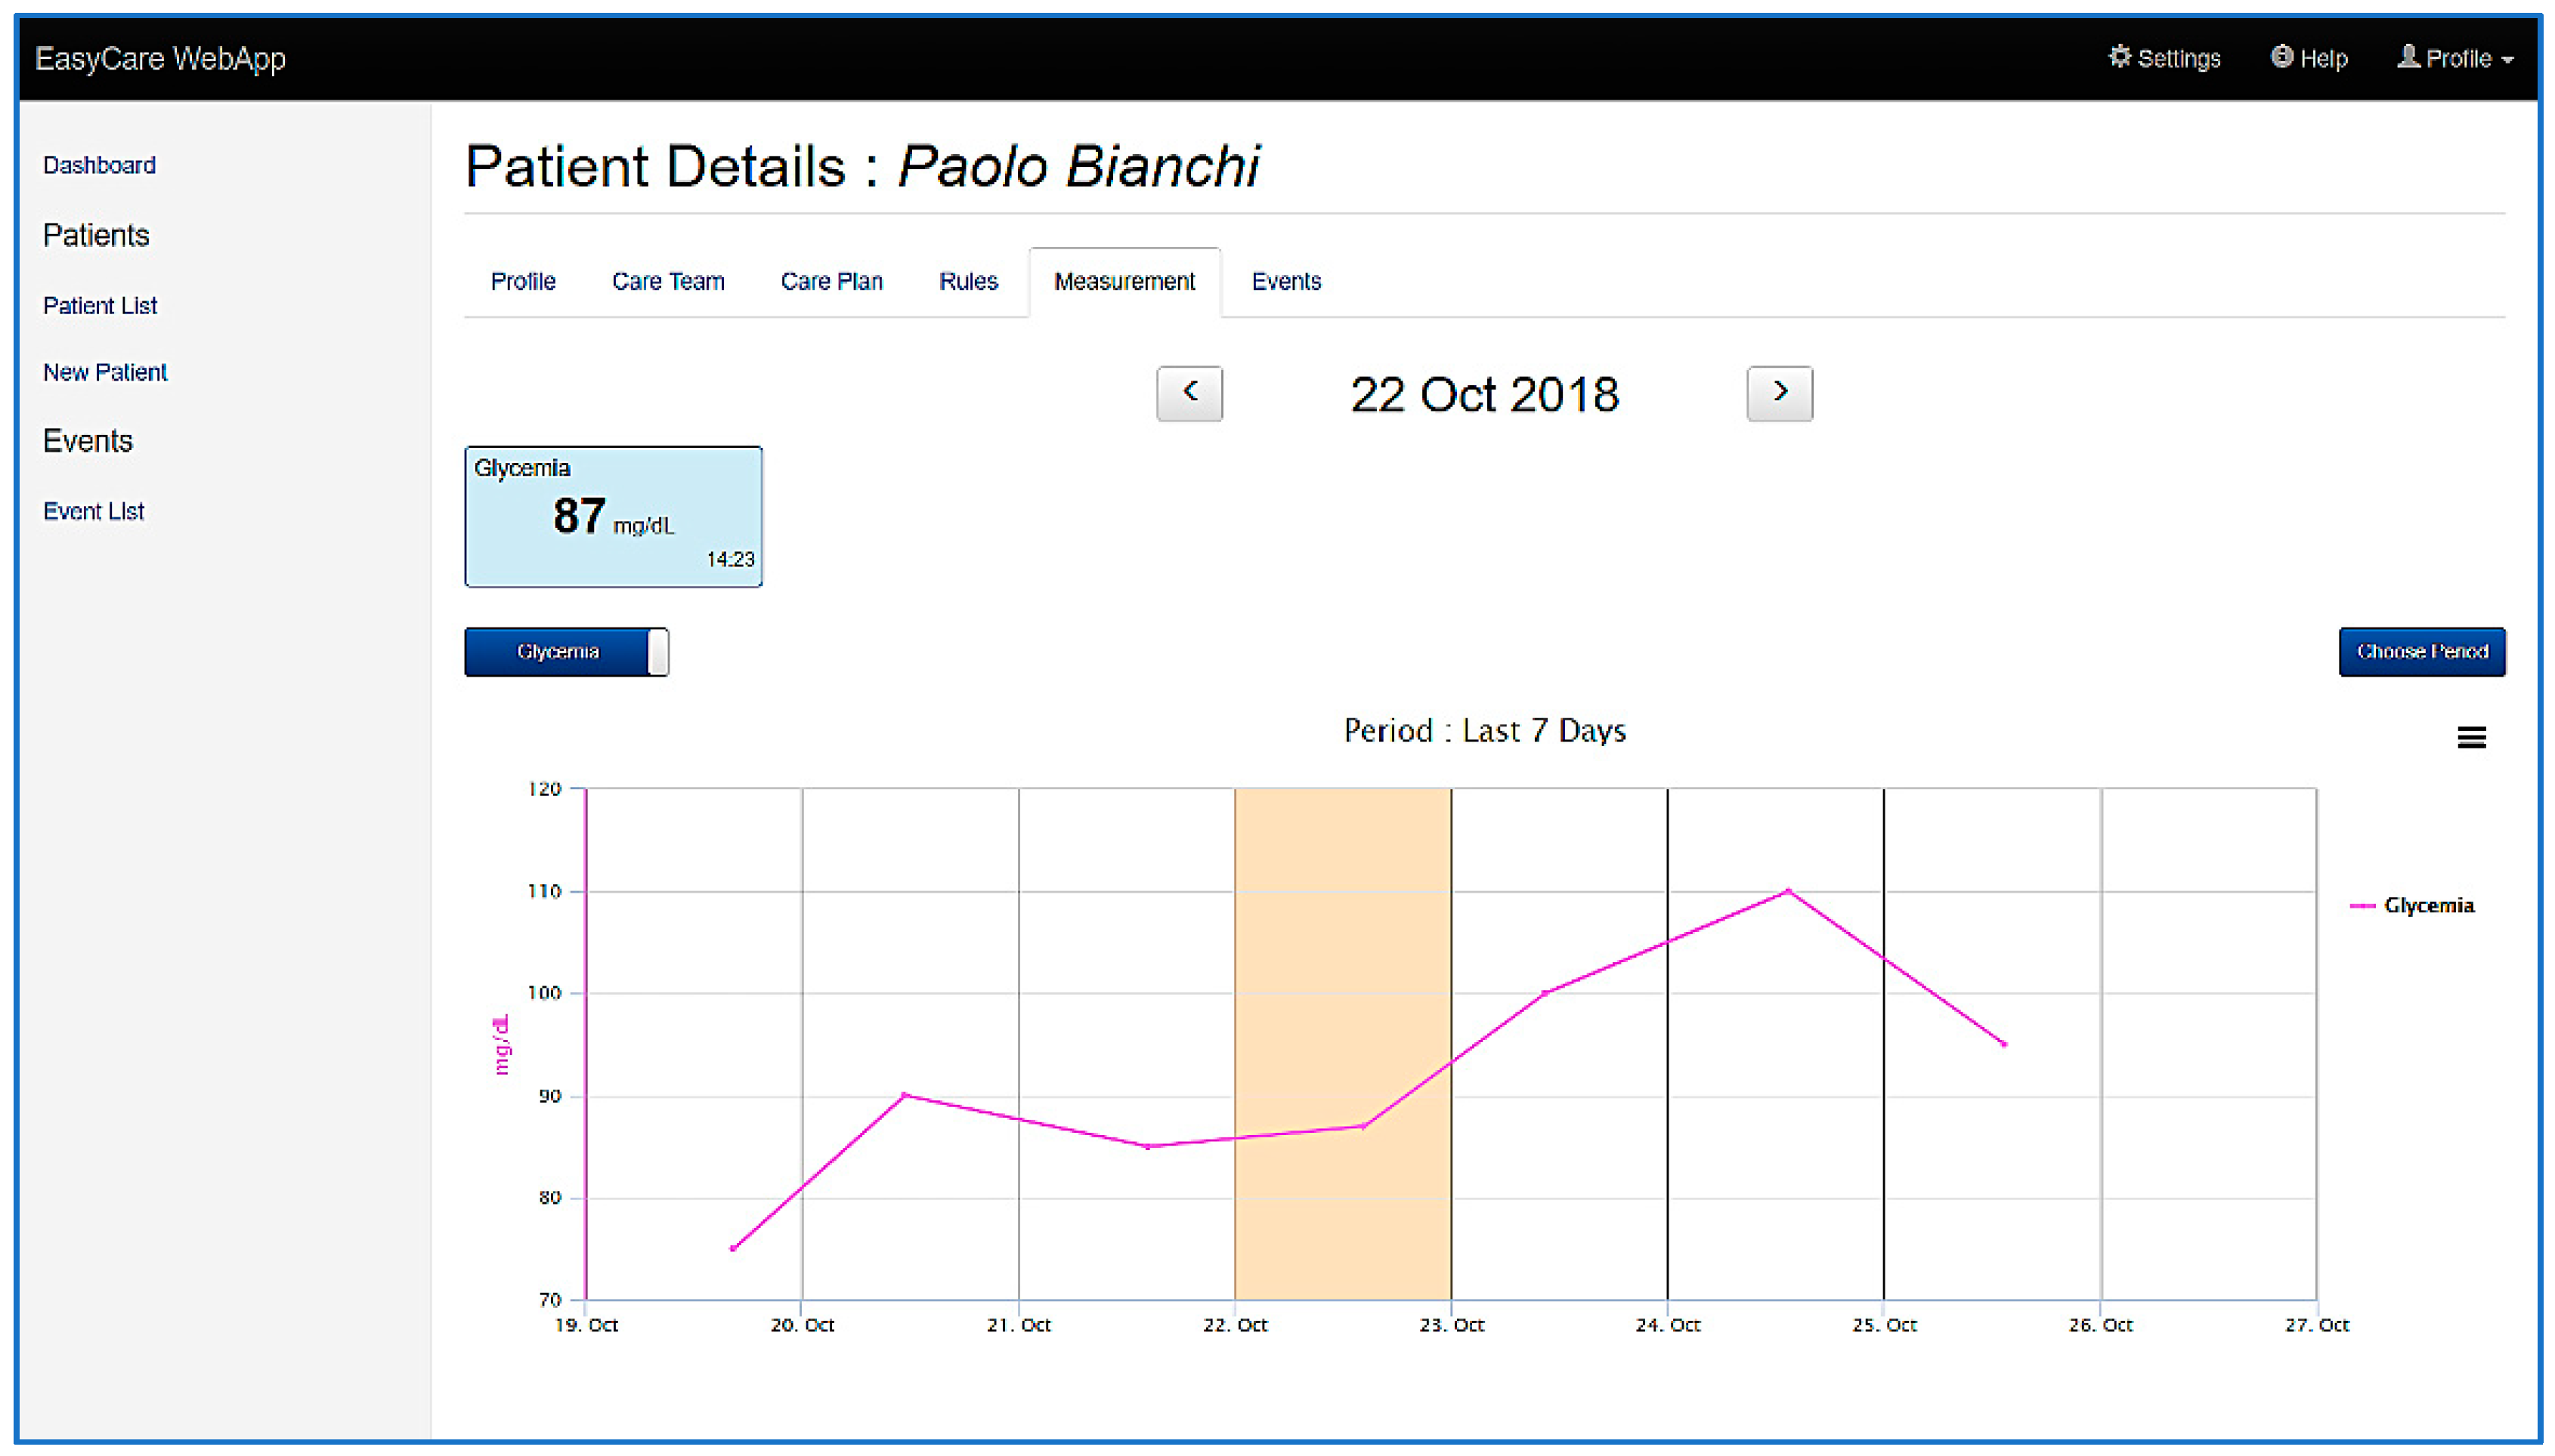Open chart hamburger menu

[2471, 737]
